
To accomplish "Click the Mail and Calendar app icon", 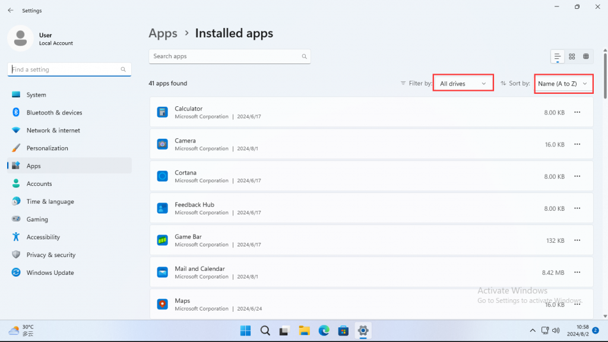I will click(x=163, y=272).
